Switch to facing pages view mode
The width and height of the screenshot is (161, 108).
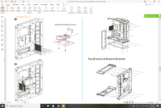(x=130, y=102)
